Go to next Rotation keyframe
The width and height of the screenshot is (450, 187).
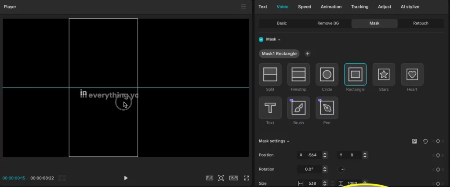[443, 169]
